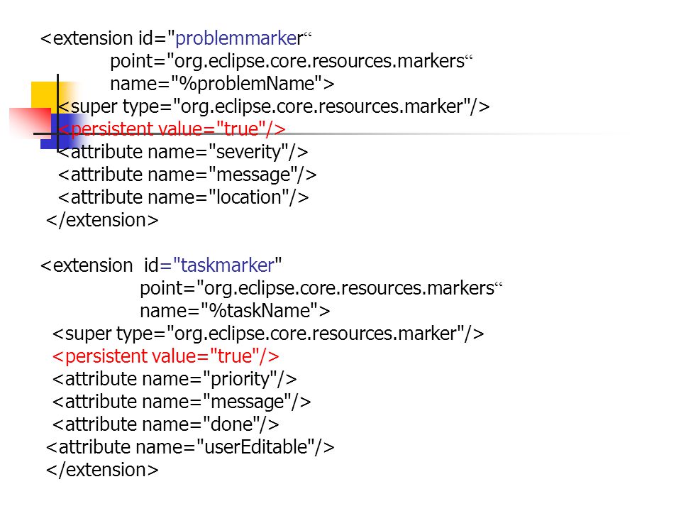Click the severity attribute line
The image size is (681, 511).
coord(183,152)
